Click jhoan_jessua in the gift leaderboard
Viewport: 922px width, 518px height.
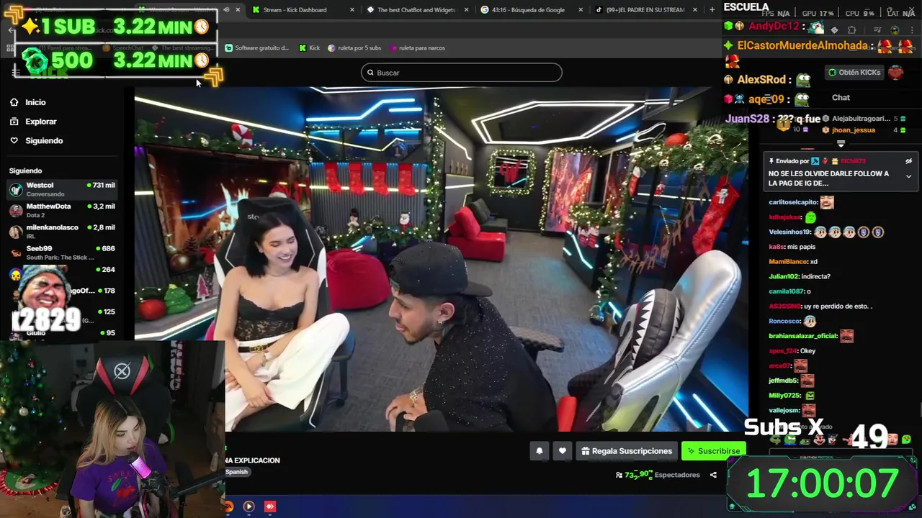click(x=853, y=130)
